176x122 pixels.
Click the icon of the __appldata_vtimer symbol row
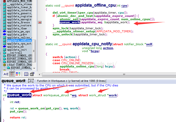[x=4, y=4]
